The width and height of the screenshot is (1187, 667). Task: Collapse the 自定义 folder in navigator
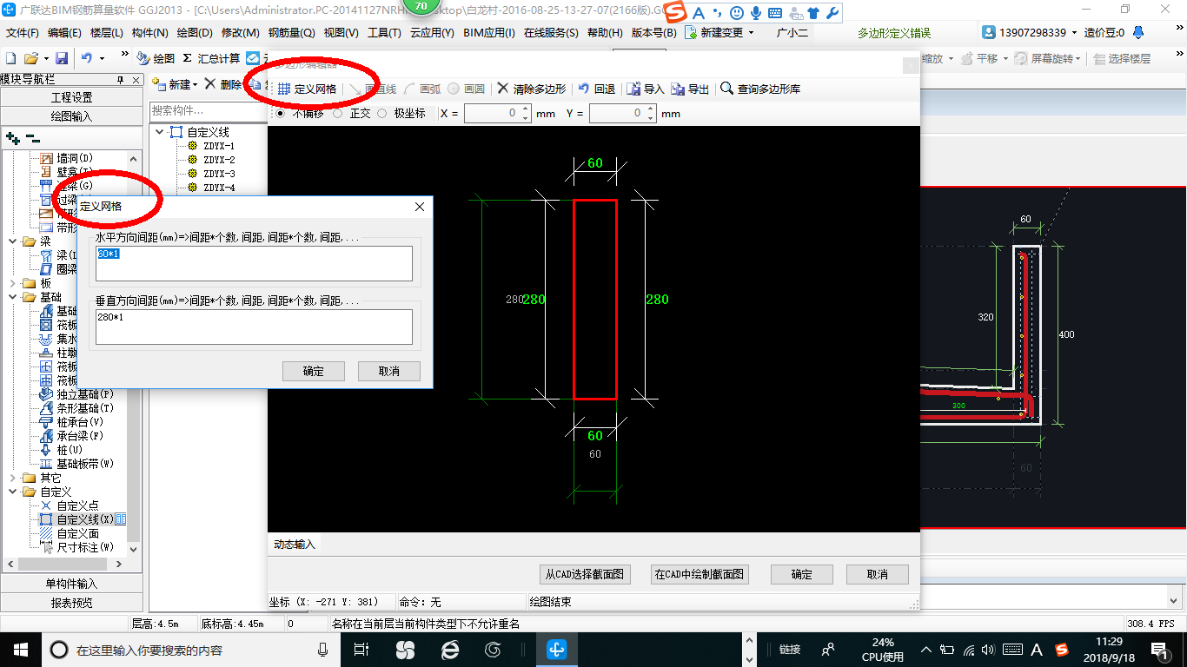[12, 492]
